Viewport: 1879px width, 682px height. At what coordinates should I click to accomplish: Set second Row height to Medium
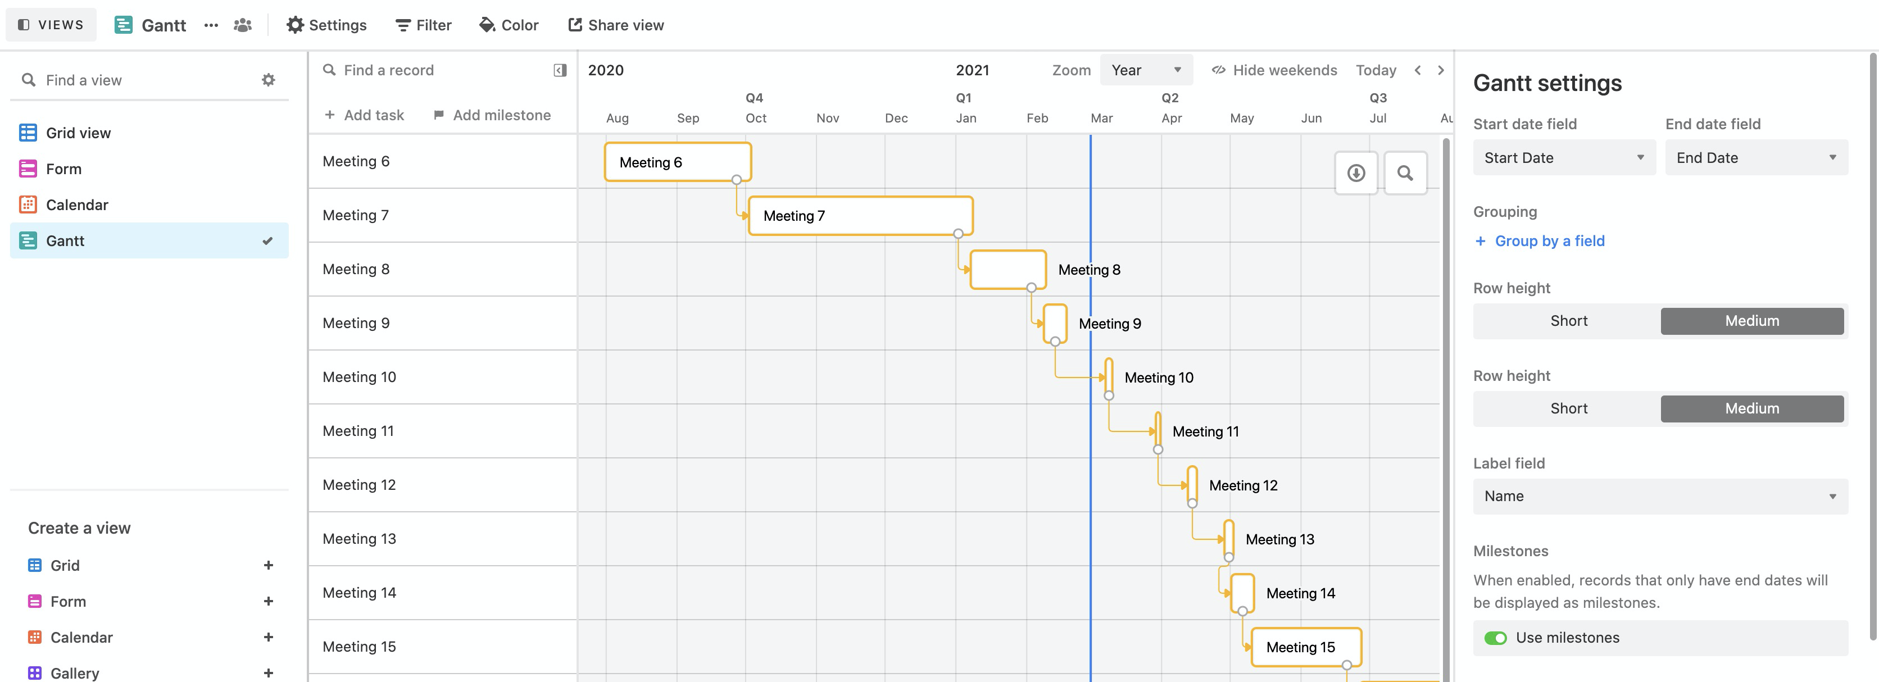coord(1752,408)
